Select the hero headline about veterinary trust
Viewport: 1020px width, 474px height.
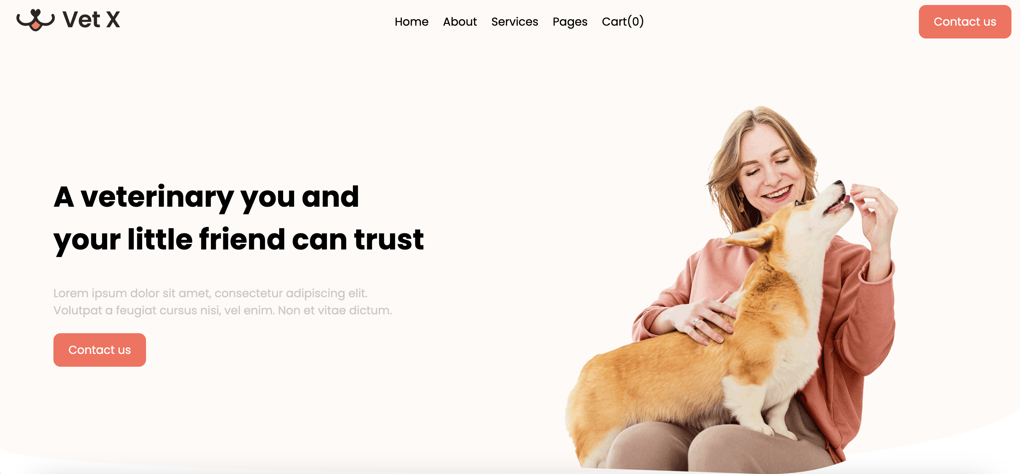(239, 218)
